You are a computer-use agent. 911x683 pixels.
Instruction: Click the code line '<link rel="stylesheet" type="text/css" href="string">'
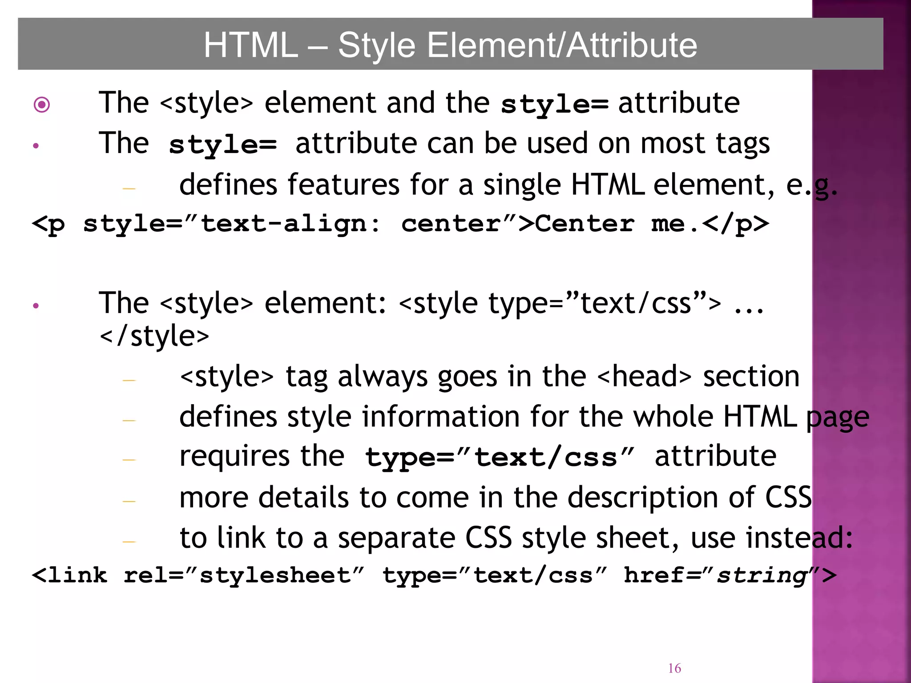pyautogui.click(x=434, y=575)
